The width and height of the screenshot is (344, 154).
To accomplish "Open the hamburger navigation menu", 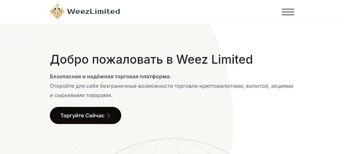I will (288, 12).
